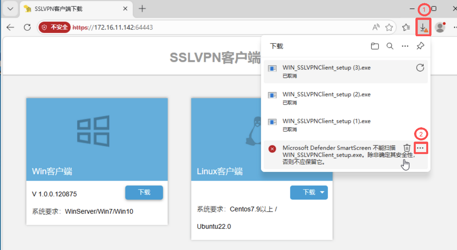457x250 pixels.
Task: Open the downloads panel more options menu
Action: click(x=405, y=46)
